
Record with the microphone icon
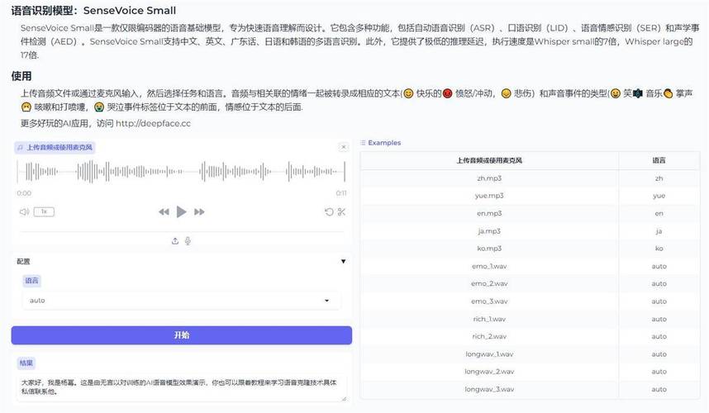click(x=188, y=241)
